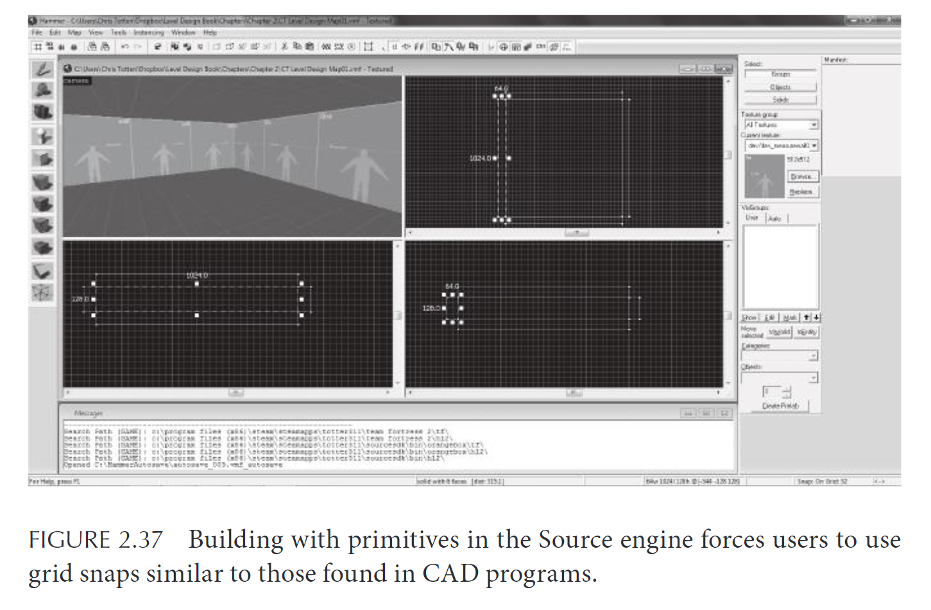Screen dimensions: 931x610
Task: Click the Paste toolbar icon
Action: point(310,47)
